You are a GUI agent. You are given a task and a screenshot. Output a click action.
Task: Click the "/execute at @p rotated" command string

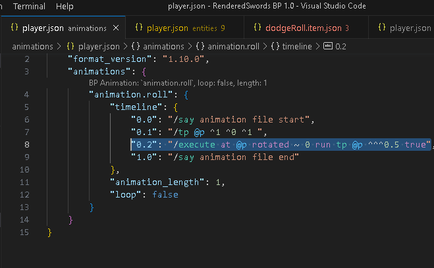point(299,145)
